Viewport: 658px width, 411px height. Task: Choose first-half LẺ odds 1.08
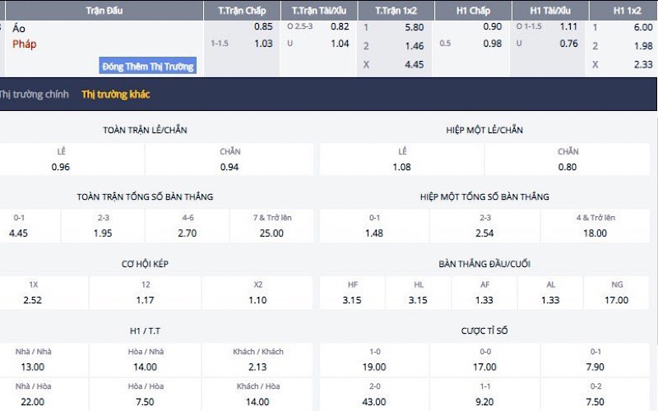(402, 167)
